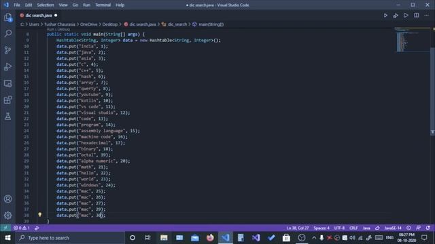This screenshot has height=244, width=435.
Task: Click line number 20 in the gutter
Action: [27, 106]
